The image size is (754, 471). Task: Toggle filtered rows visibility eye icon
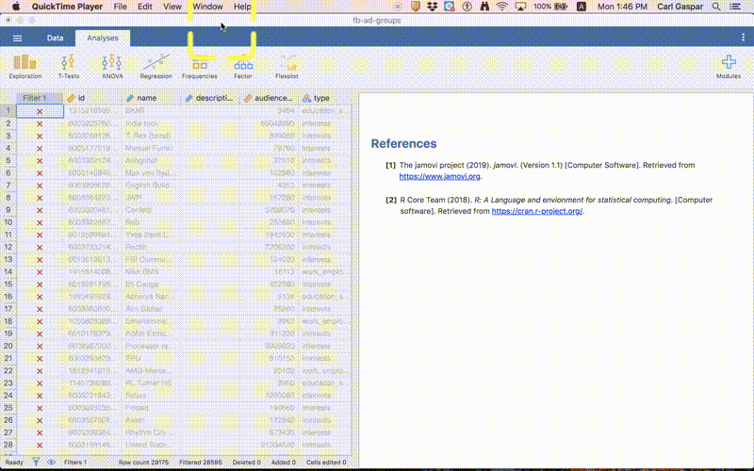pyautogui.click(x=52, y=463)
